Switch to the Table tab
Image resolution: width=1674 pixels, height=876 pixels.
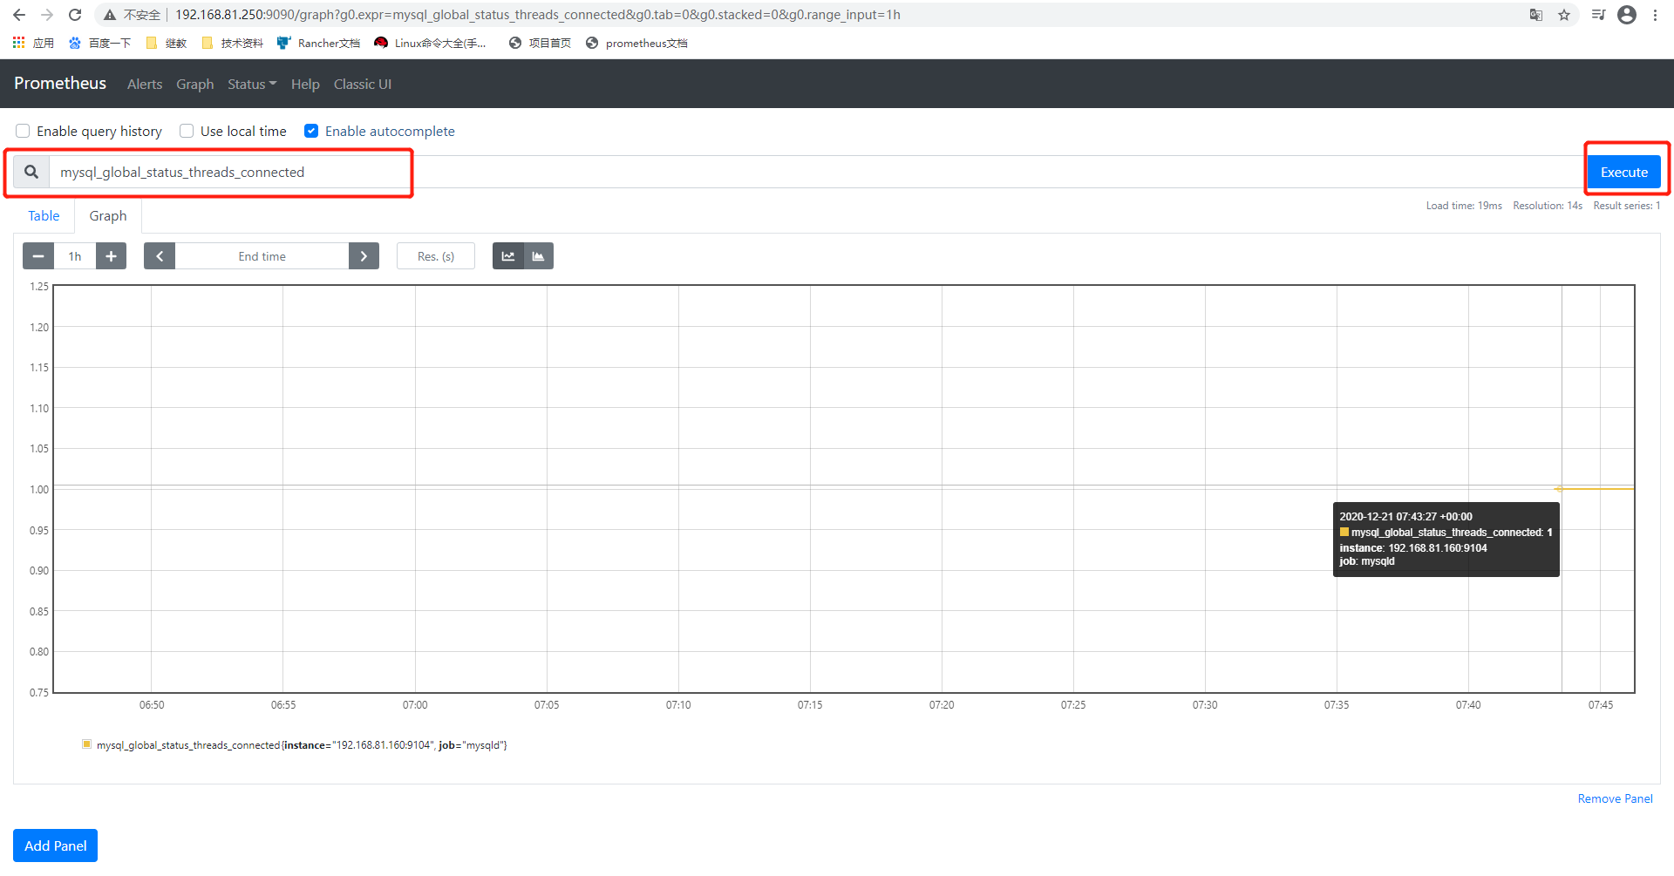click(44, 215)
